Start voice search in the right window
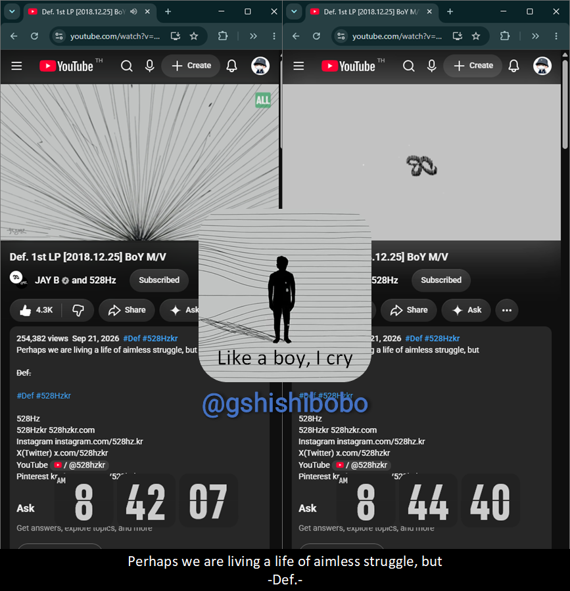570x591 pixels. [432, 66]
